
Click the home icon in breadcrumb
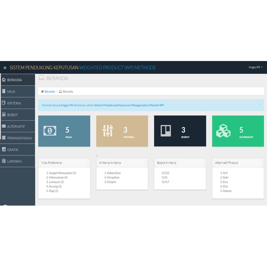[42, 92]
